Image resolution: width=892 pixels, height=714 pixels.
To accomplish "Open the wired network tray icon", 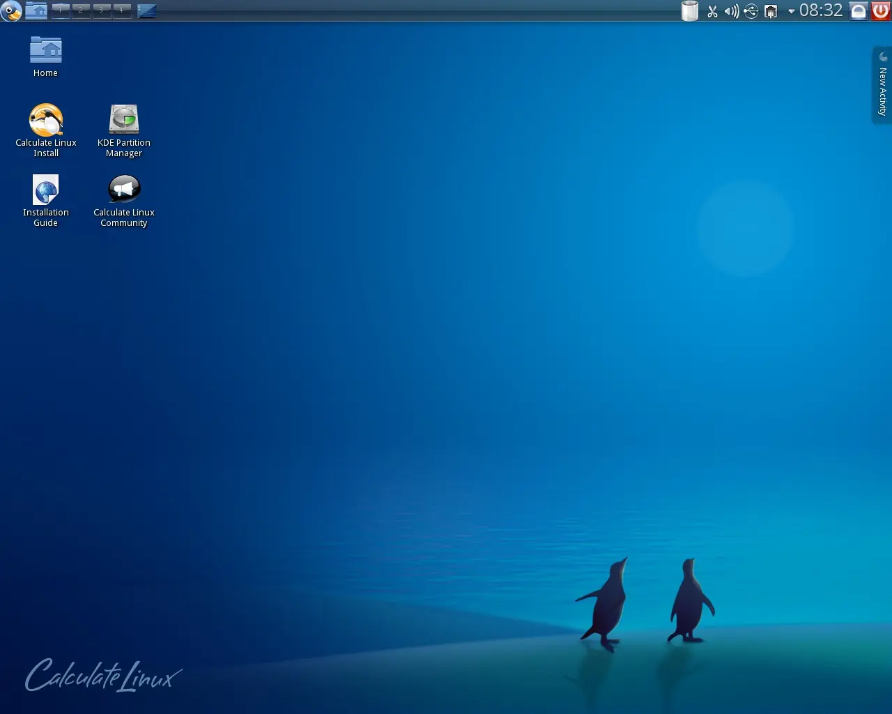I will click(x=771, y=11).
